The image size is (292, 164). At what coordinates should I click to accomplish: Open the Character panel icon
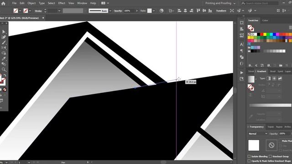click(x=241, y=44)
